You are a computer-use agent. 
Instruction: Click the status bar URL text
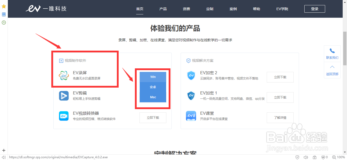coord(58,157)
